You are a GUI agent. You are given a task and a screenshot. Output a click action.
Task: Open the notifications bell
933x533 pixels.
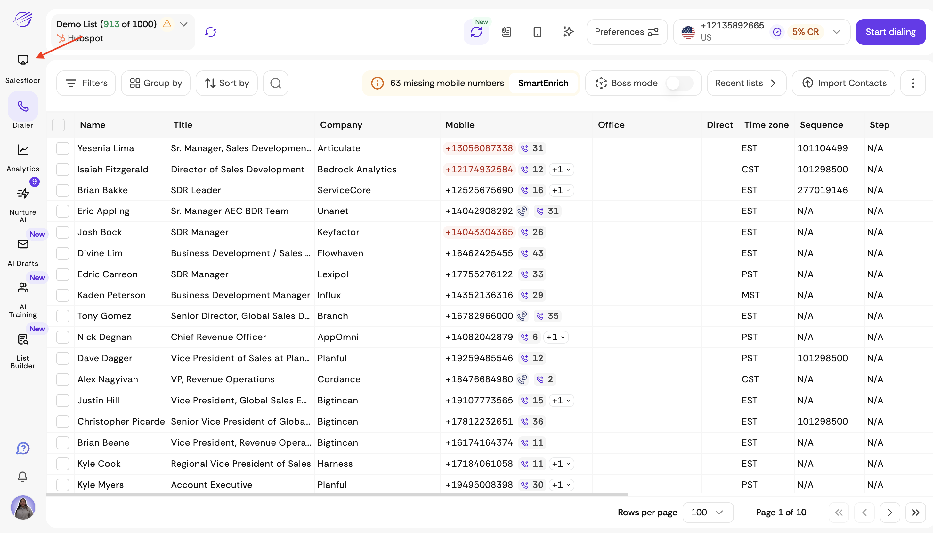point(23,477)
